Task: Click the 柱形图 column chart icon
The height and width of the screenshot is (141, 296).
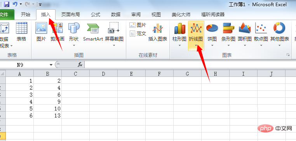Action: 179,29
